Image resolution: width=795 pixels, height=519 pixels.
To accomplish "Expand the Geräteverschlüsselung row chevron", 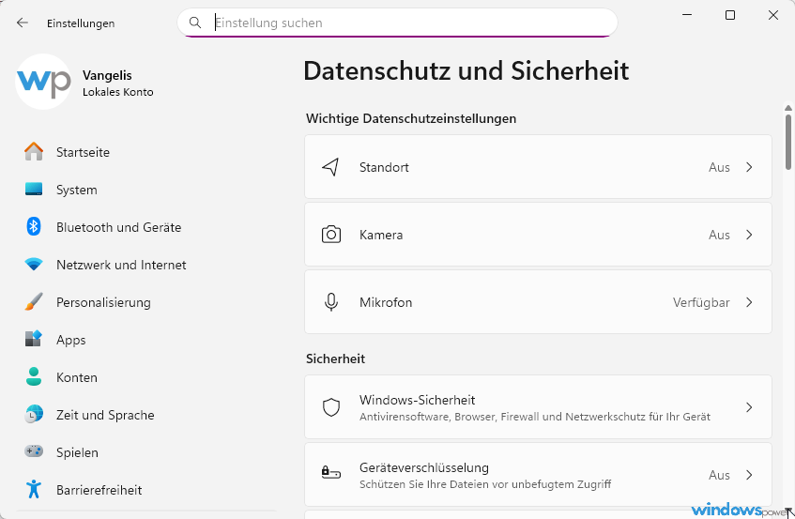I will [x=749, y=474].
